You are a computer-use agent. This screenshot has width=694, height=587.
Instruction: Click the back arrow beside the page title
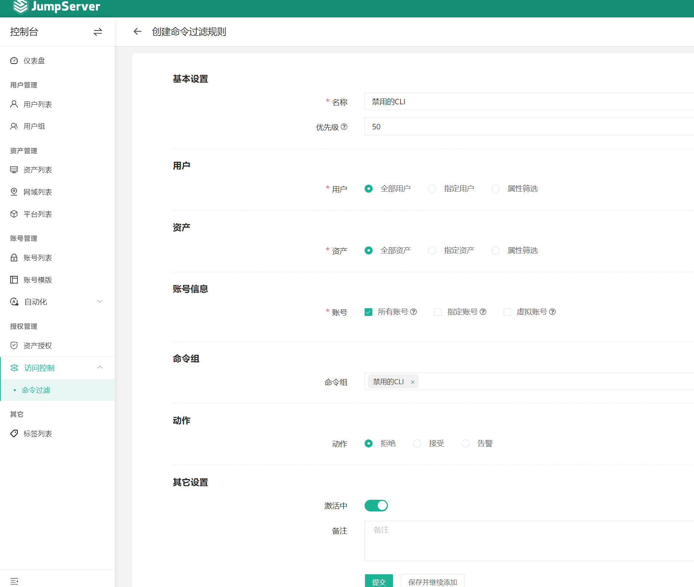point(137,32)
